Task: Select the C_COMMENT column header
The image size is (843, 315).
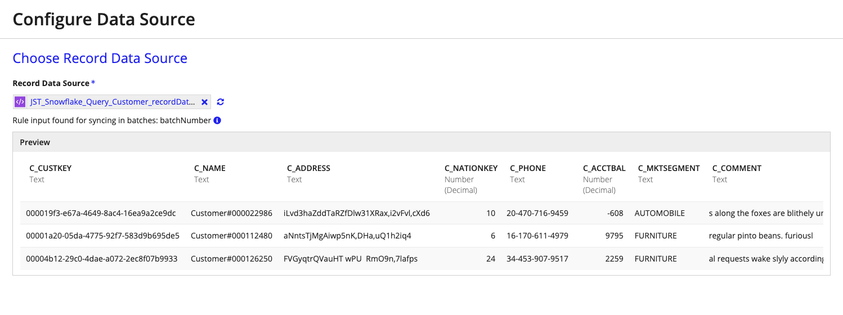Action: (x=737, y=168)
